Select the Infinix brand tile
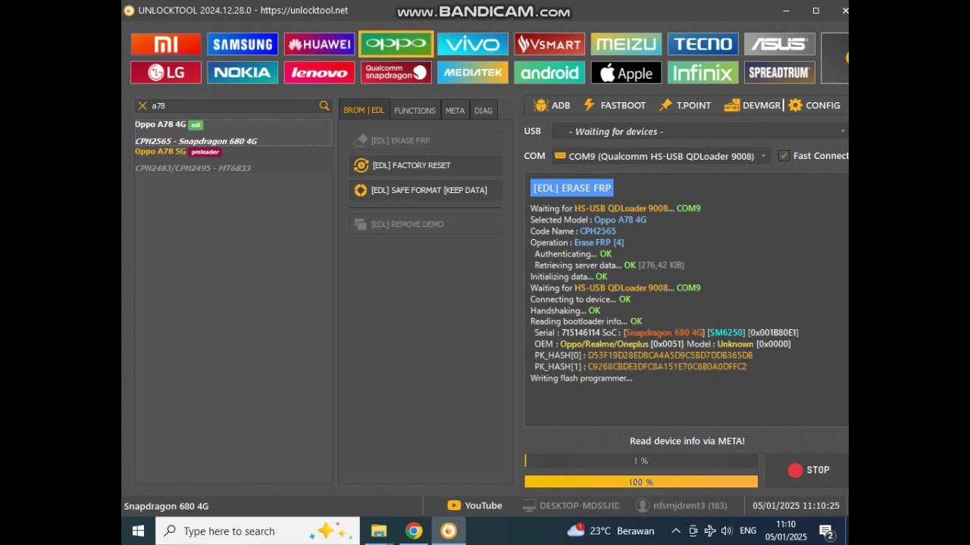Image resolution: width=970 pixels, height=545 pixels. click(702, 73)
